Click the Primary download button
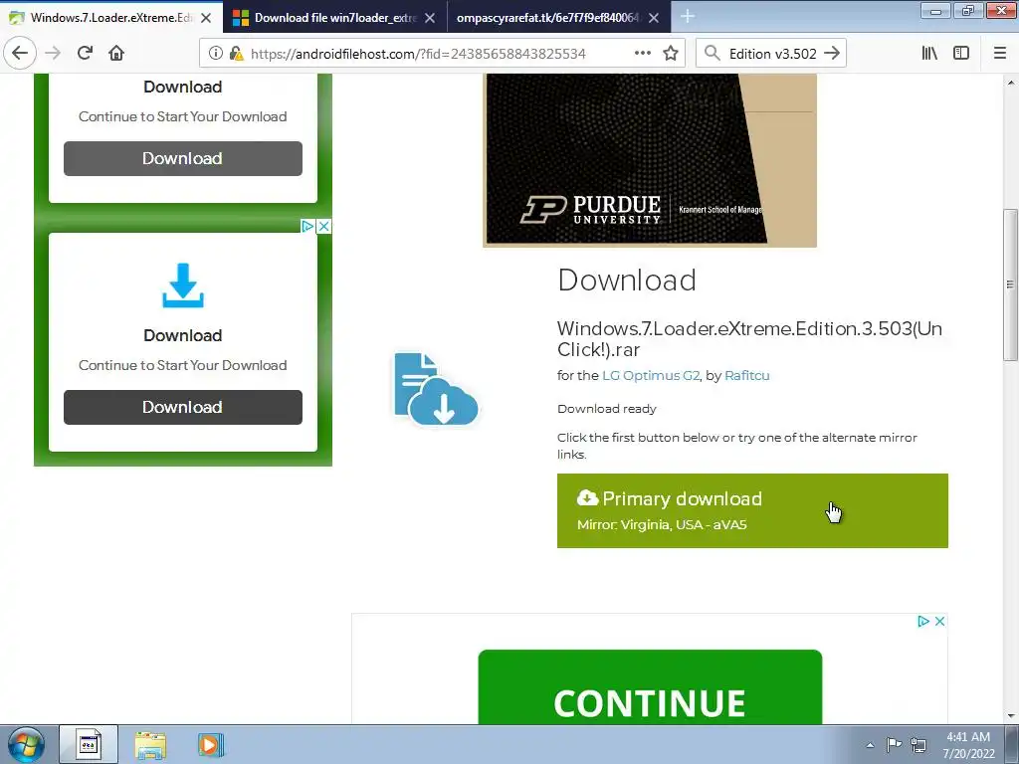 [x=752, y=510]
